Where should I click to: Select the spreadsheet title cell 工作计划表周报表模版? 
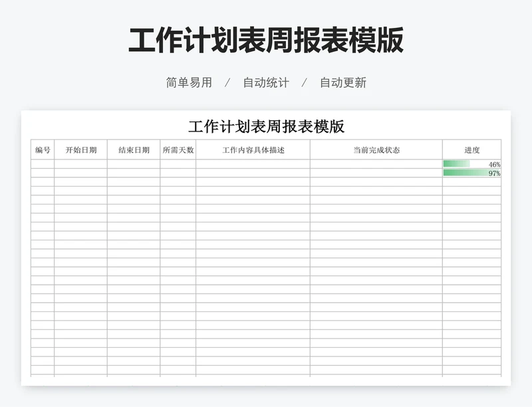click(x=267, y=126)
